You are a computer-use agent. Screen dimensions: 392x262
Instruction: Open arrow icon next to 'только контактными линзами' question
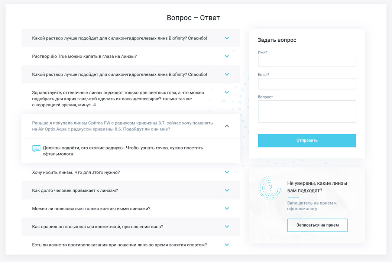227,208
